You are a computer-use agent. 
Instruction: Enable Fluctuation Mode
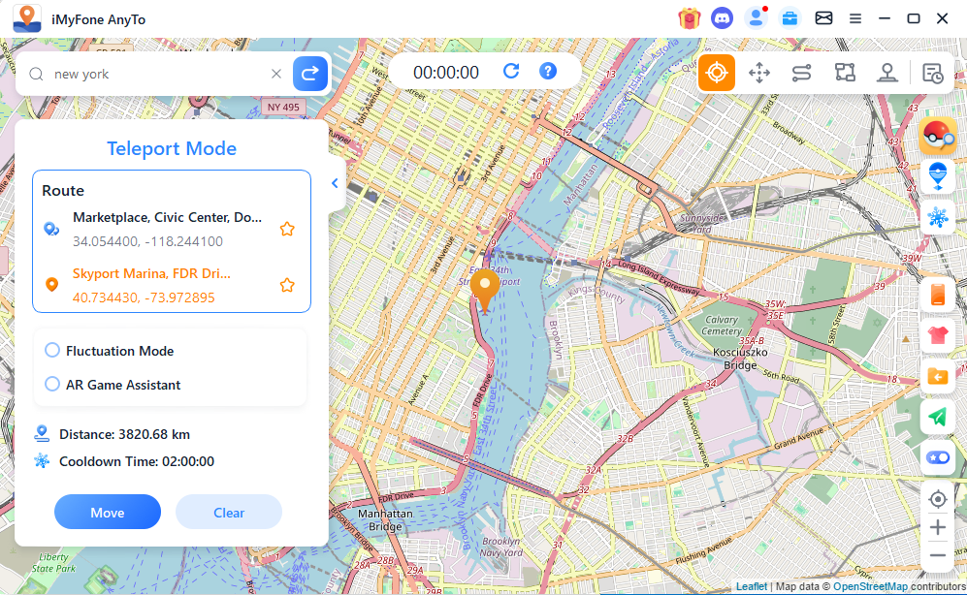(52, 351)
